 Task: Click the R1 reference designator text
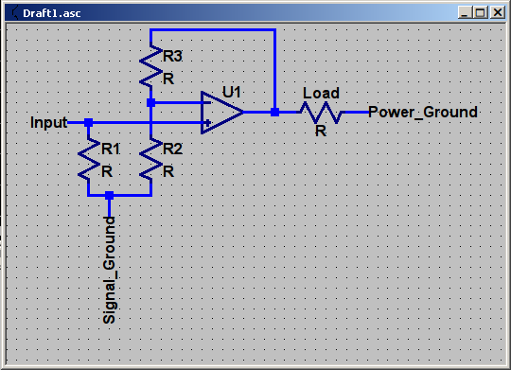coord(111,149)
